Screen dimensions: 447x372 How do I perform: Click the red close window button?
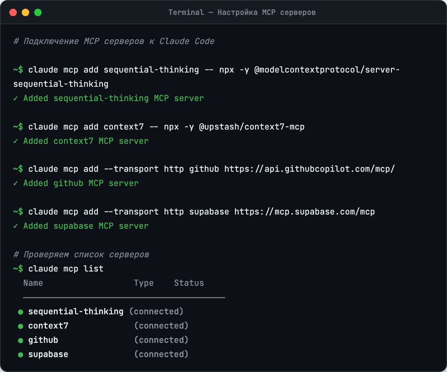coord(13,12)
